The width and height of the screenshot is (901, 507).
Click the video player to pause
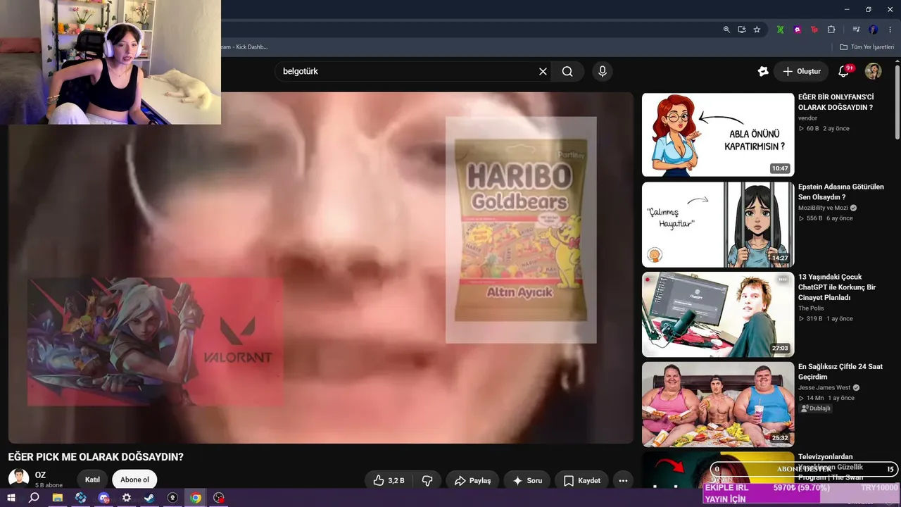point(321,268)
